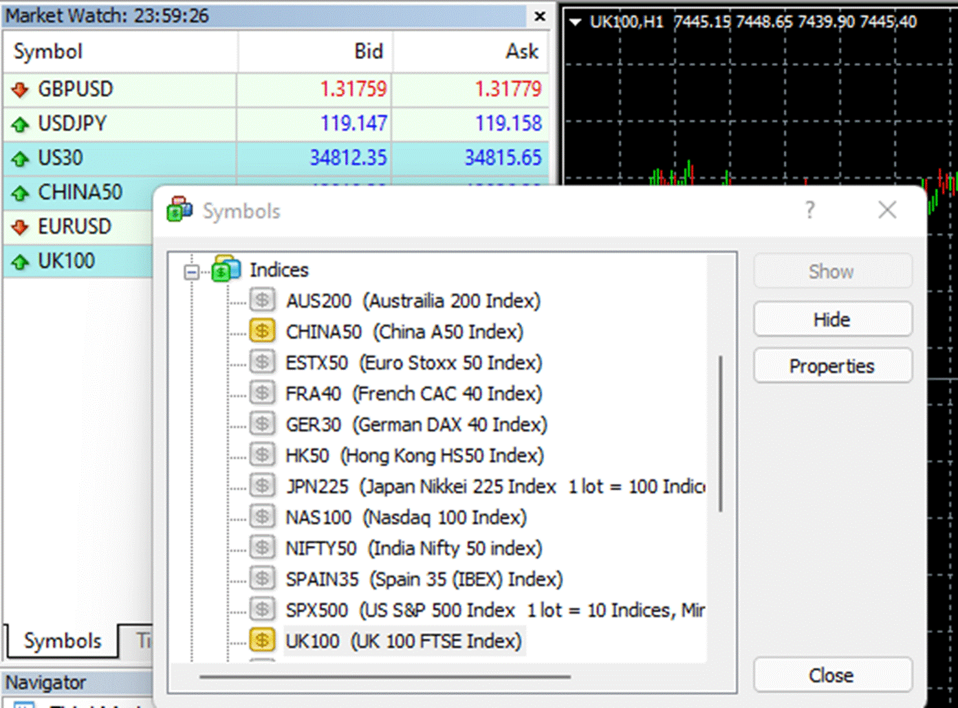
Task: Click the NAS100 symbol dollar icon
Action: [x=262, y=517]
